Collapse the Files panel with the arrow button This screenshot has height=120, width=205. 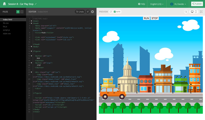coord(22,12)
